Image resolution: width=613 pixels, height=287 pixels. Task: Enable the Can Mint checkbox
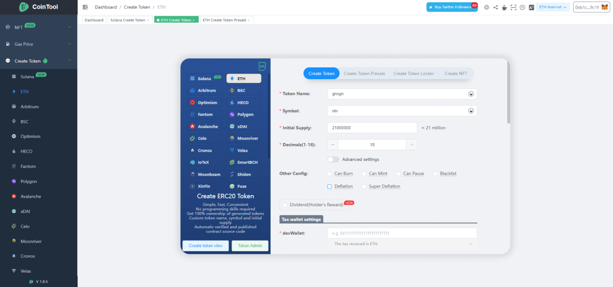coord(364,174)
